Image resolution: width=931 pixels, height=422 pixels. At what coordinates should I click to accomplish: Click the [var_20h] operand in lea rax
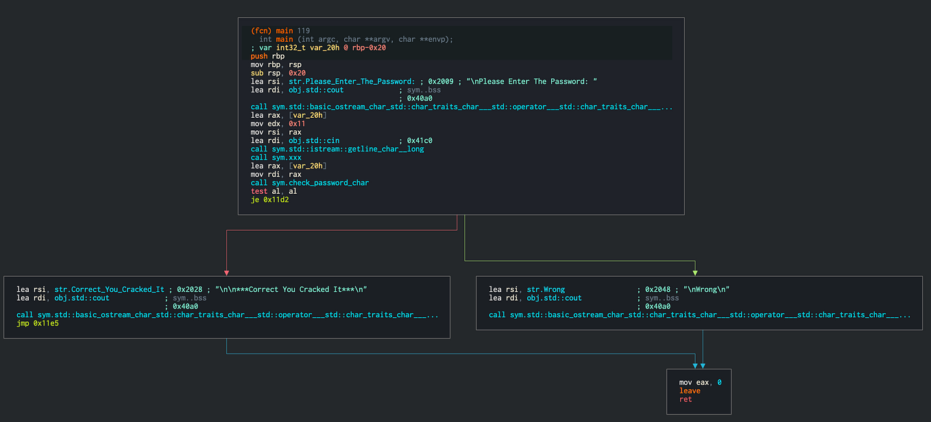click(307, 114)
